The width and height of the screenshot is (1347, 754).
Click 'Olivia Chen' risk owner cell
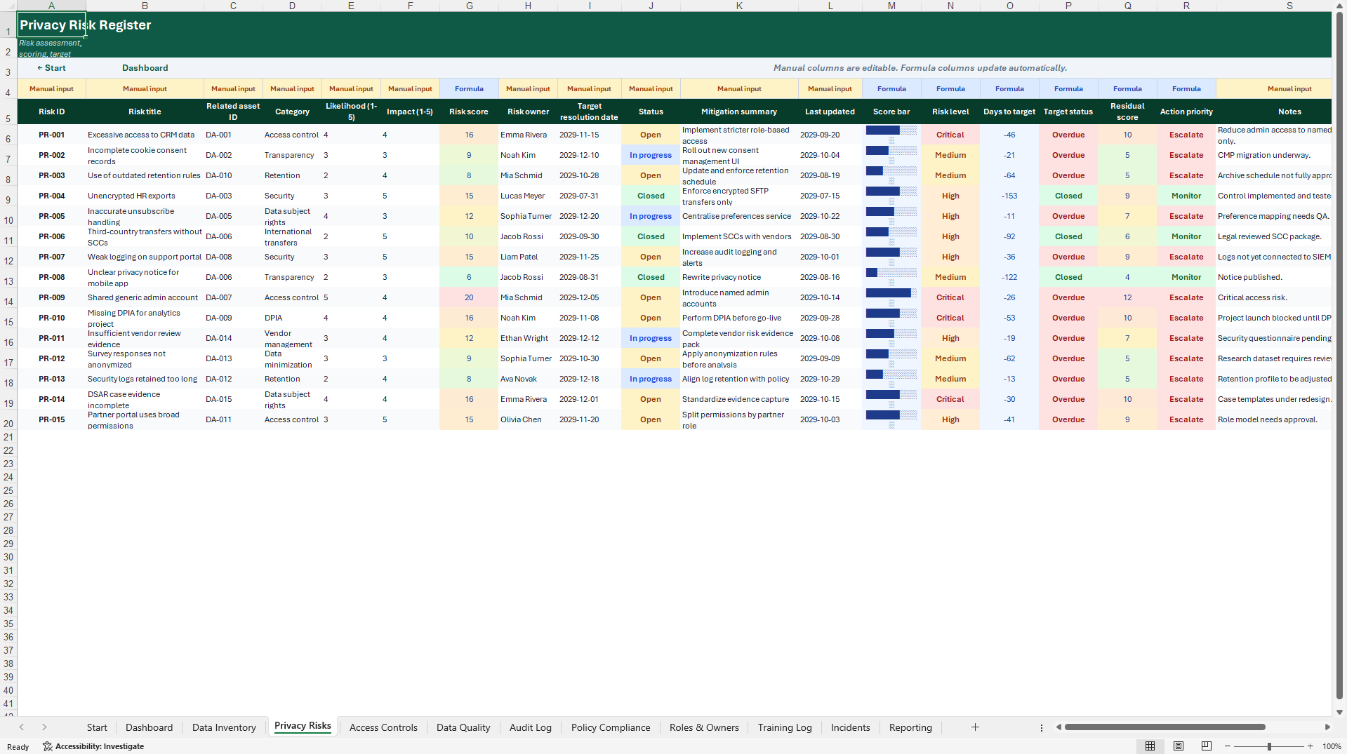pos(528,419)
